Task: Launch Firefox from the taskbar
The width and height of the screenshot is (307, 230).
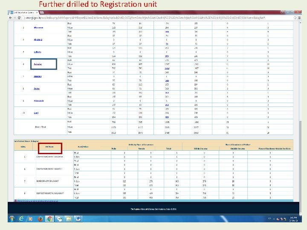Action: (x=40, y=218)
